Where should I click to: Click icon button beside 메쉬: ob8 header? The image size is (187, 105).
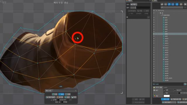185,84
